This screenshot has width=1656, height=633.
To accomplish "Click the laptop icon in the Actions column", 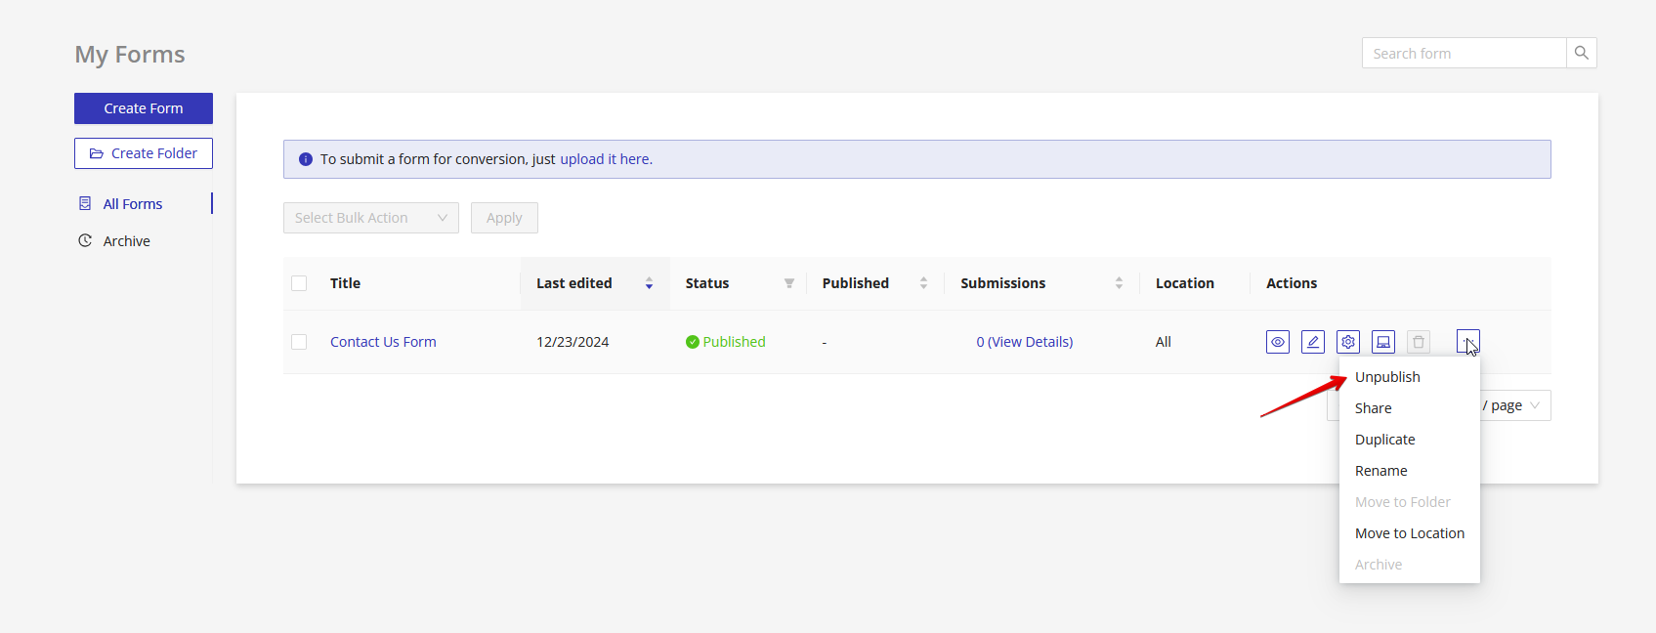I will pyautogui.click(x=1382, y=342).
